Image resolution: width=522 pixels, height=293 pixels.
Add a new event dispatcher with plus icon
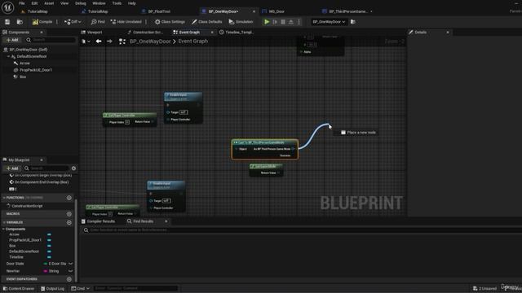tap(69, 279)
